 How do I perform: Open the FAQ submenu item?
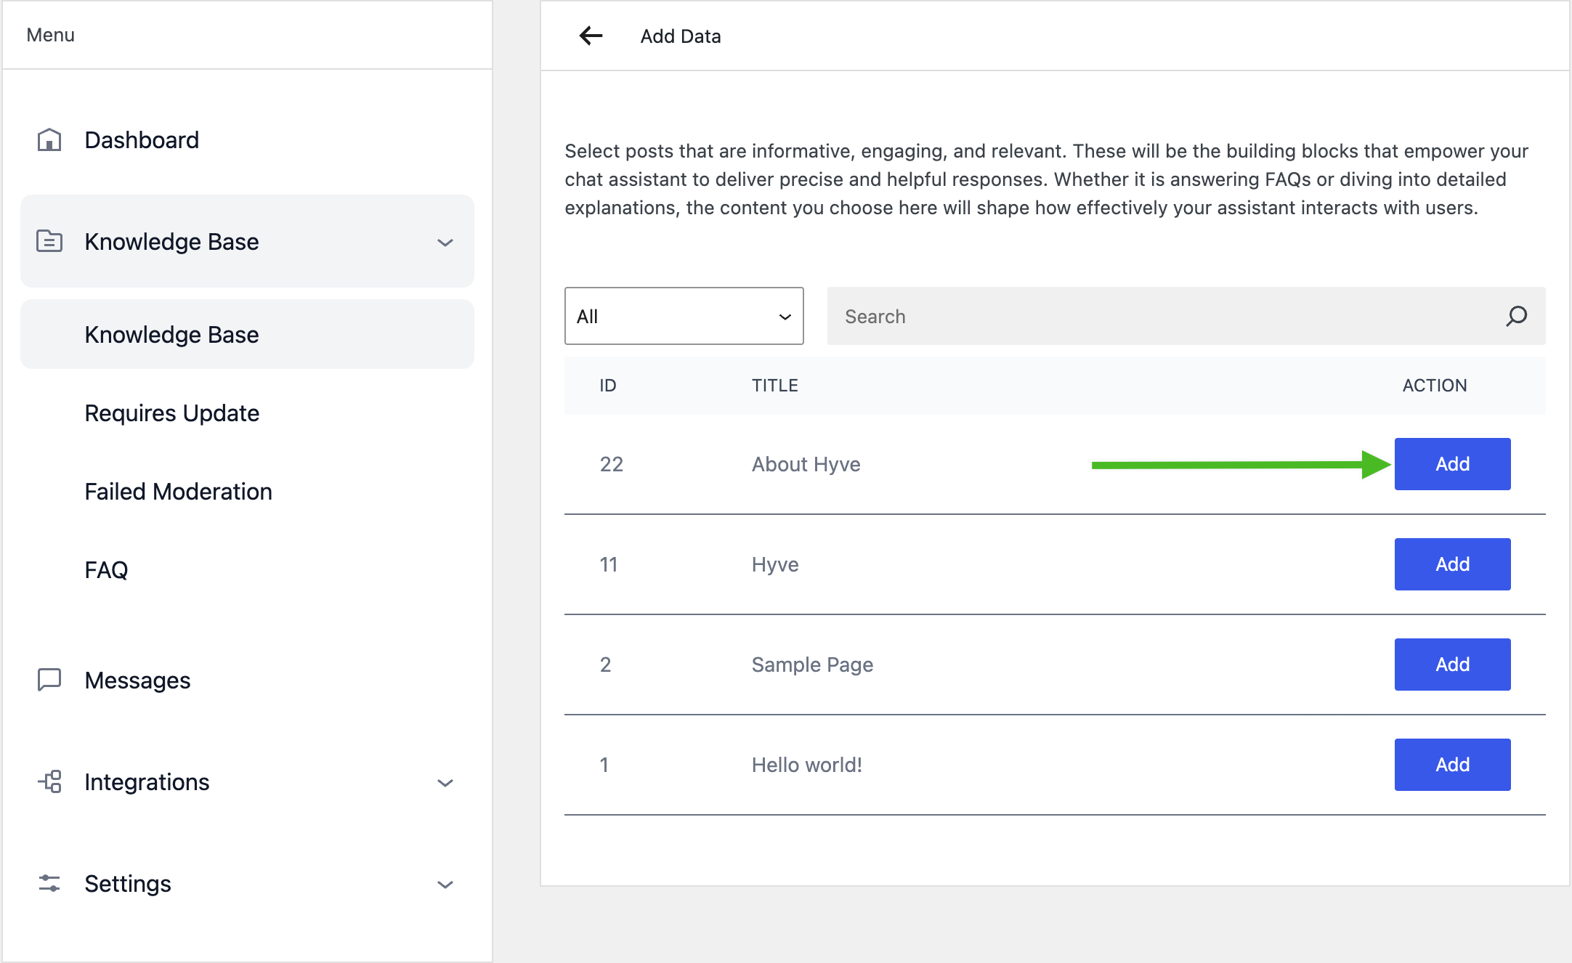pos(106,569)
